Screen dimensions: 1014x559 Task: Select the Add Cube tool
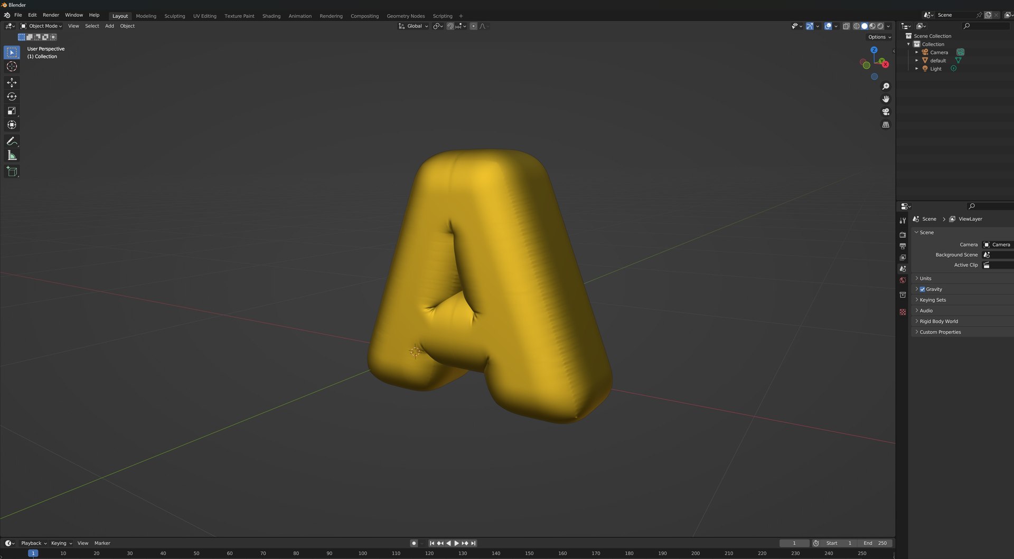coord(12,171)
